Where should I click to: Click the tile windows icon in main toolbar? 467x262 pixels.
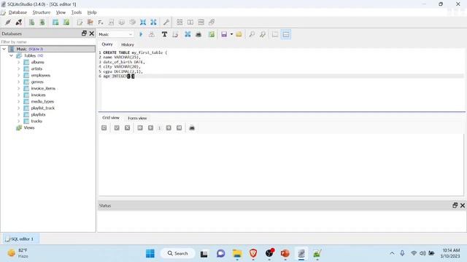(x=180, y=23)
